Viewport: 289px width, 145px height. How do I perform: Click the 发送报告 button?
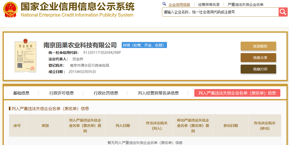[258, 46]
